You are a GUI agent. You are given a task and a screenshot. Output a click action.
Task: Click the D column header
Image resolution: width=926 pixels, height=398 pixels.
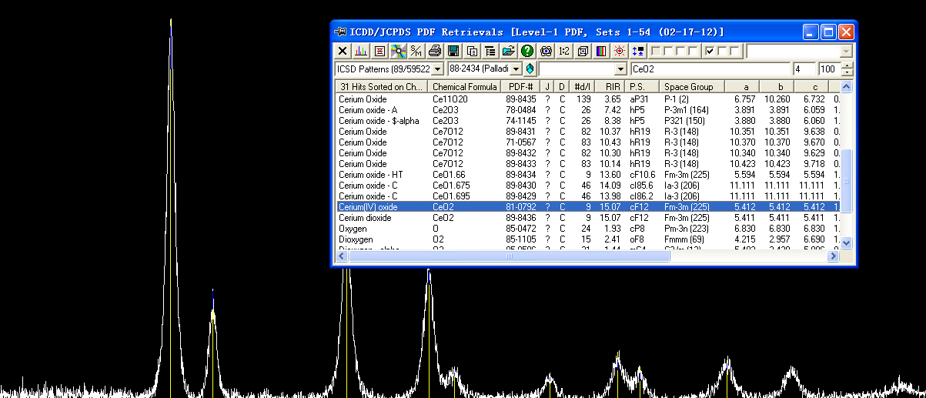pos(562,87)
